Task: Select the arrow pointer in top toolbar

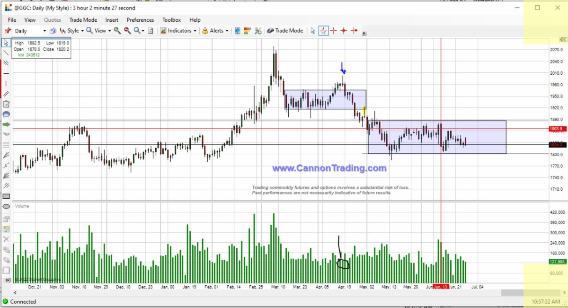Action: 313,31
